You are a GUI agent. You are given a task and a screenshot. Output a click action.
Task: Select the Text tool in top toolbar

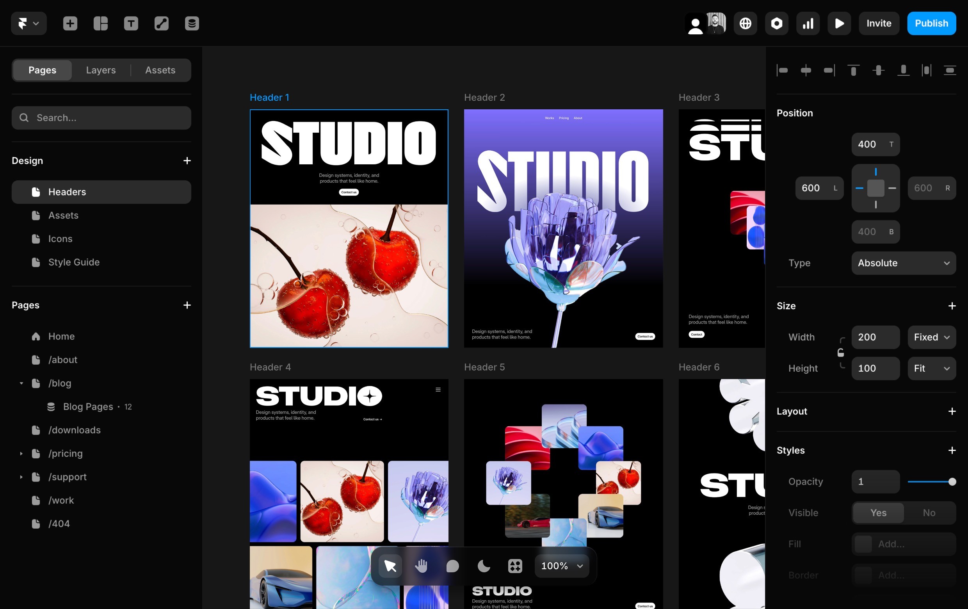click(131, 23)
